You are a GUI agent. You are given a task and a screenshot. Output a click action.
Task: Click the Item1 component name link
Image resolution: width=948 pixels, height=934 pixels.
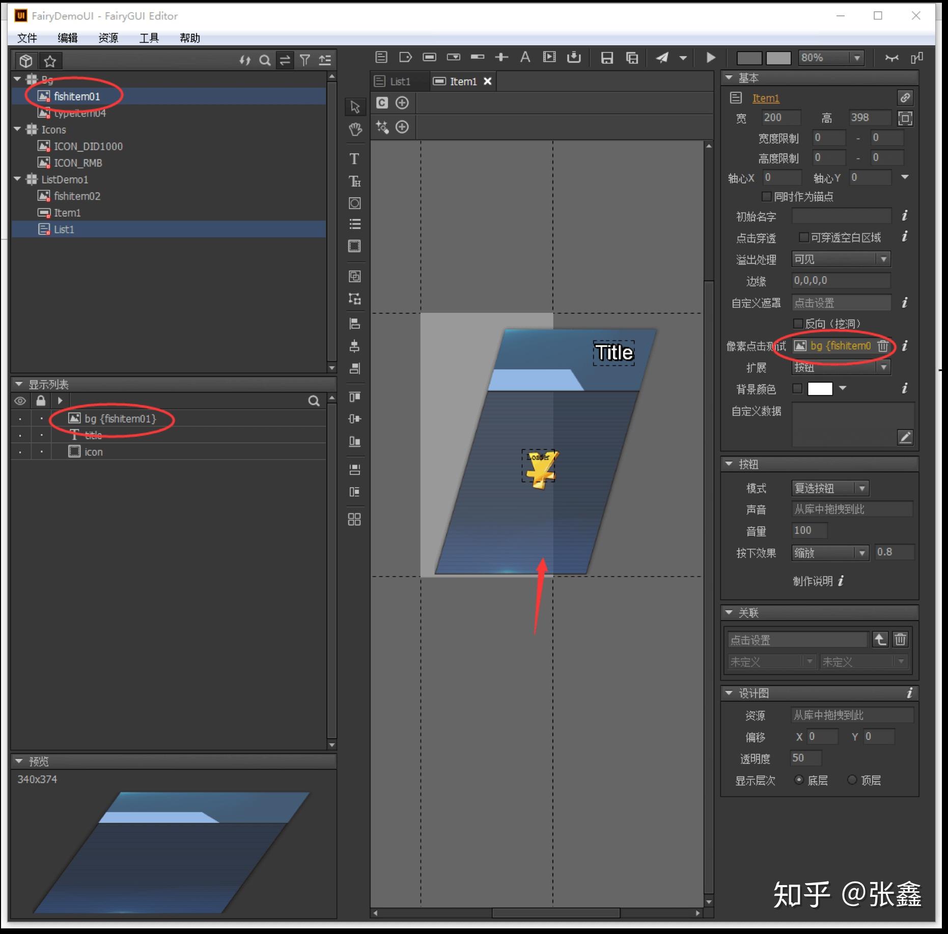765,98
